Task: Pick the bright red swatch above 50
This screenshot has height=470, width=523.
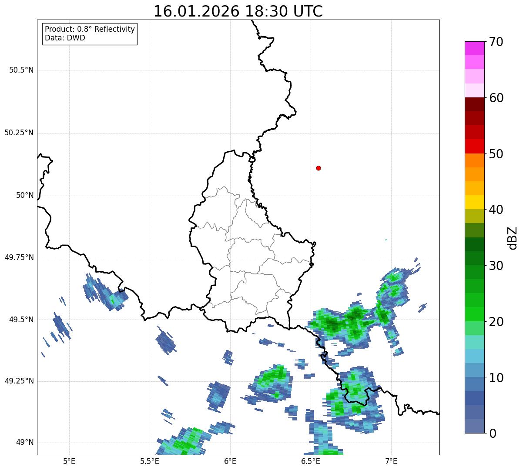Action: [474, 146]
